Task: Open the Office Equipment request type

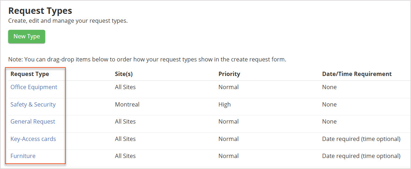Action: click(x=34, y=87)
